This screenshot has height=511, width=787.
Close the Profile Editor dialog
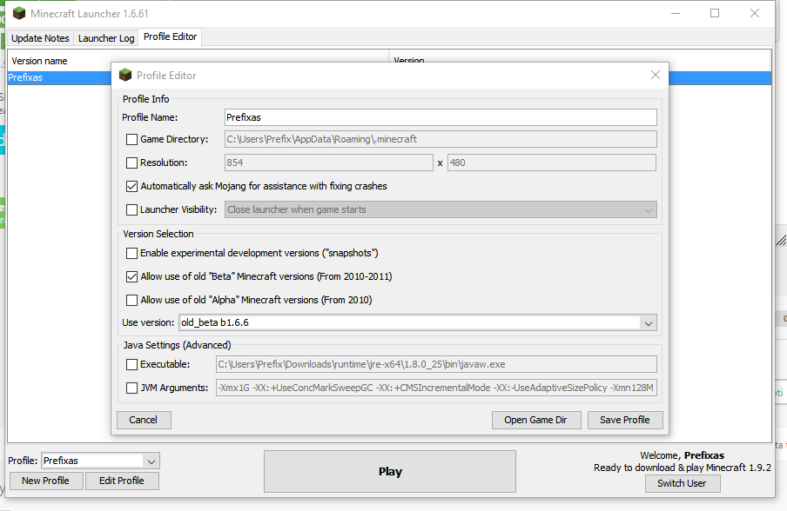(655, 75)
